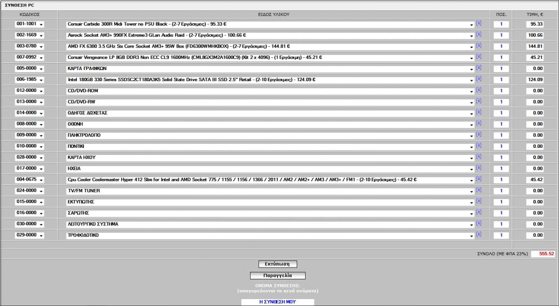The image size is (559, 306).
Task: Open the ΚΑΡΤΑ ΓΡΑΦΙΚΩΝ product dropdown
Action: pos(270,69)
